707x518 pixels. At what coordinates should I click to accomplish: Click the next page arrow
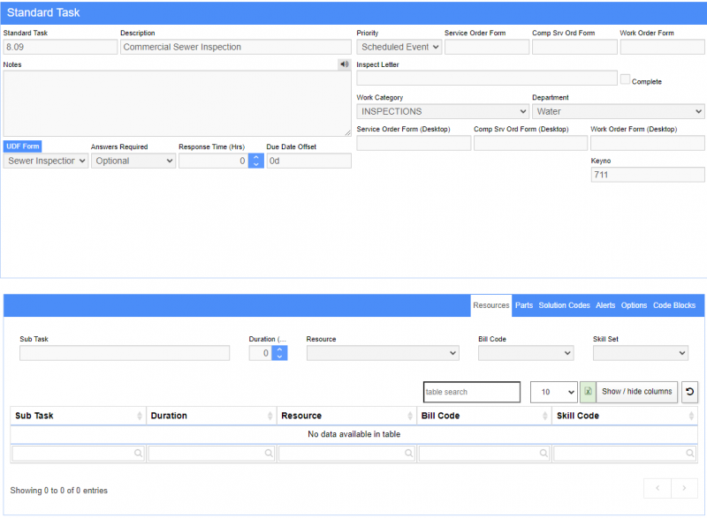click(684, 488)
